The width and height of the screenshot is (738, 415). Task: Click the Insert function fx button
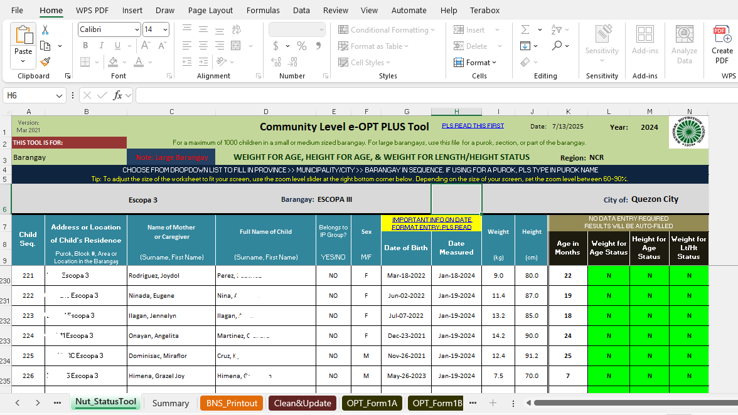click(x=117, y=95)
